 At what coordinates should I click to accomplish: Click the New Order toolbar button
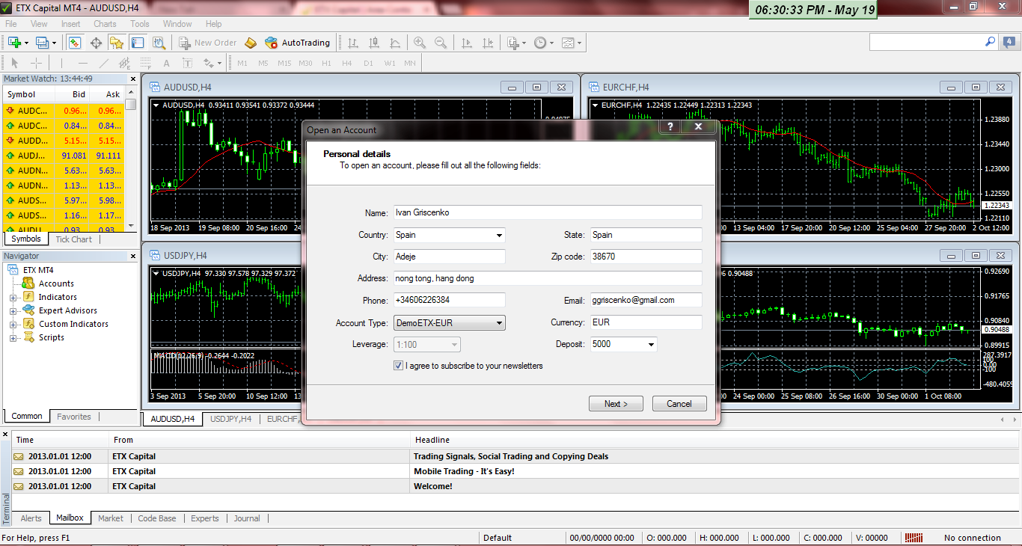(x=208, y=43)
